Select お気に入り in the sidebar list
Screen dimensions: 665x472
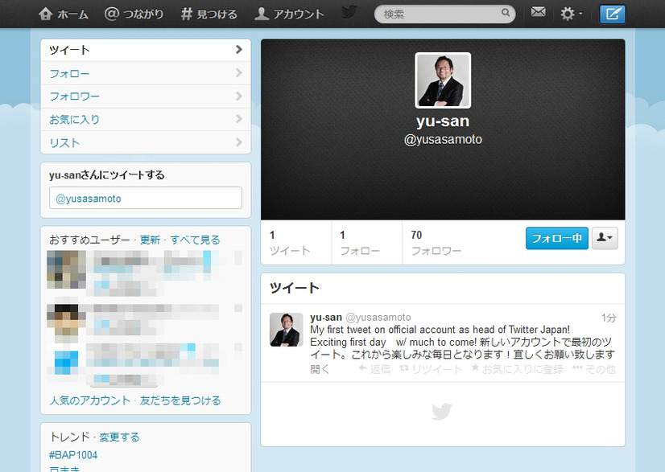coord(146,120)
